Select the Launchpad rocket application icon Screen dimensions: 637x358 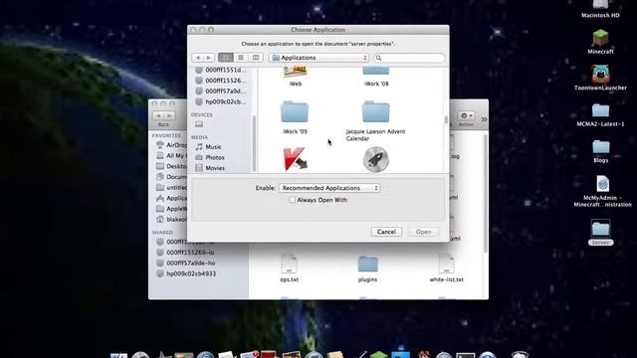pyautogui.click(x=376, y=159)
